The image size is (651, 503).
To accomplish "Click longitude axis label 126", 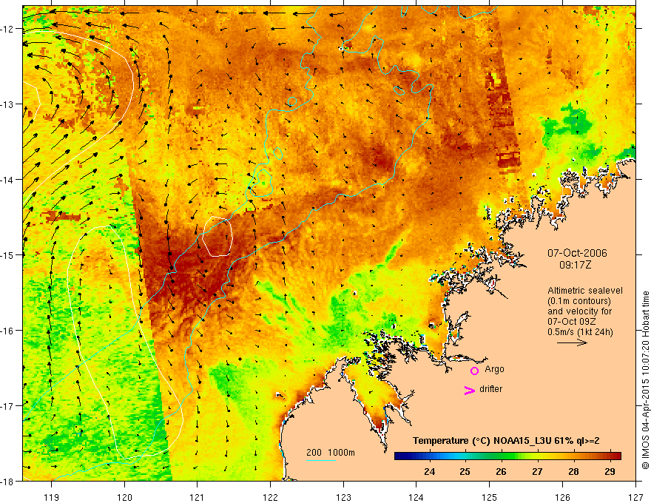I will point(562,497).
